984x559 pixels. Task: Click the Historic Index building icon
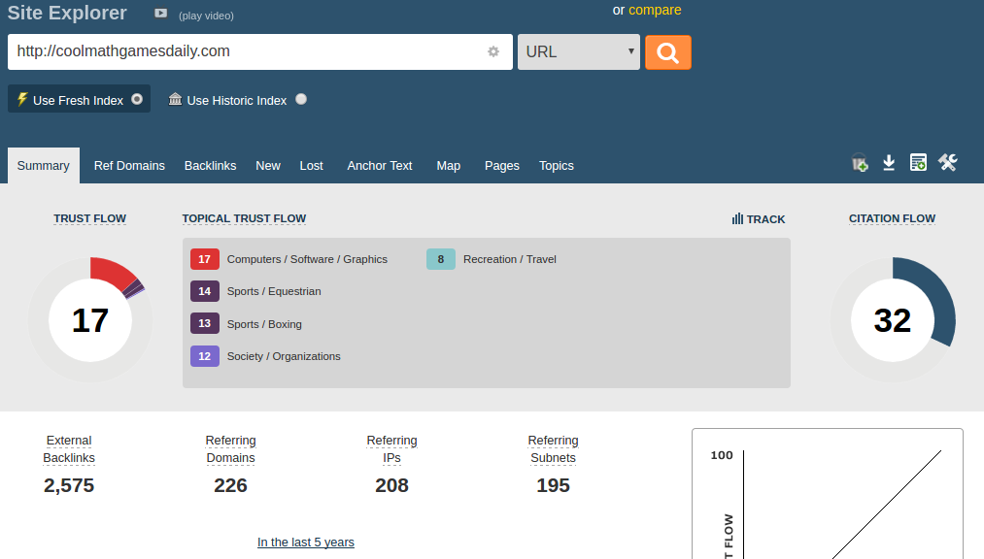pos(175,99)
